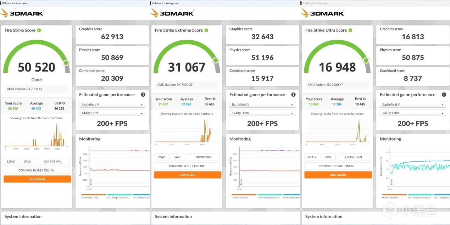Viewport: 450px width, 225px height.
Task: Open Estimated game performance info icon in Fire Strike panel
Action: [143, 95]
